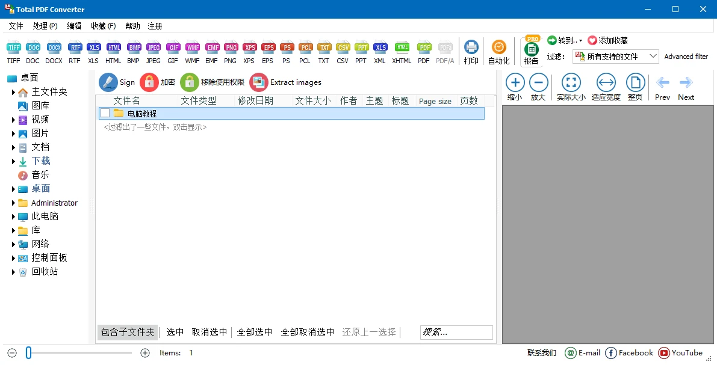Select the PDF output icon

click(x=424, y=52)
